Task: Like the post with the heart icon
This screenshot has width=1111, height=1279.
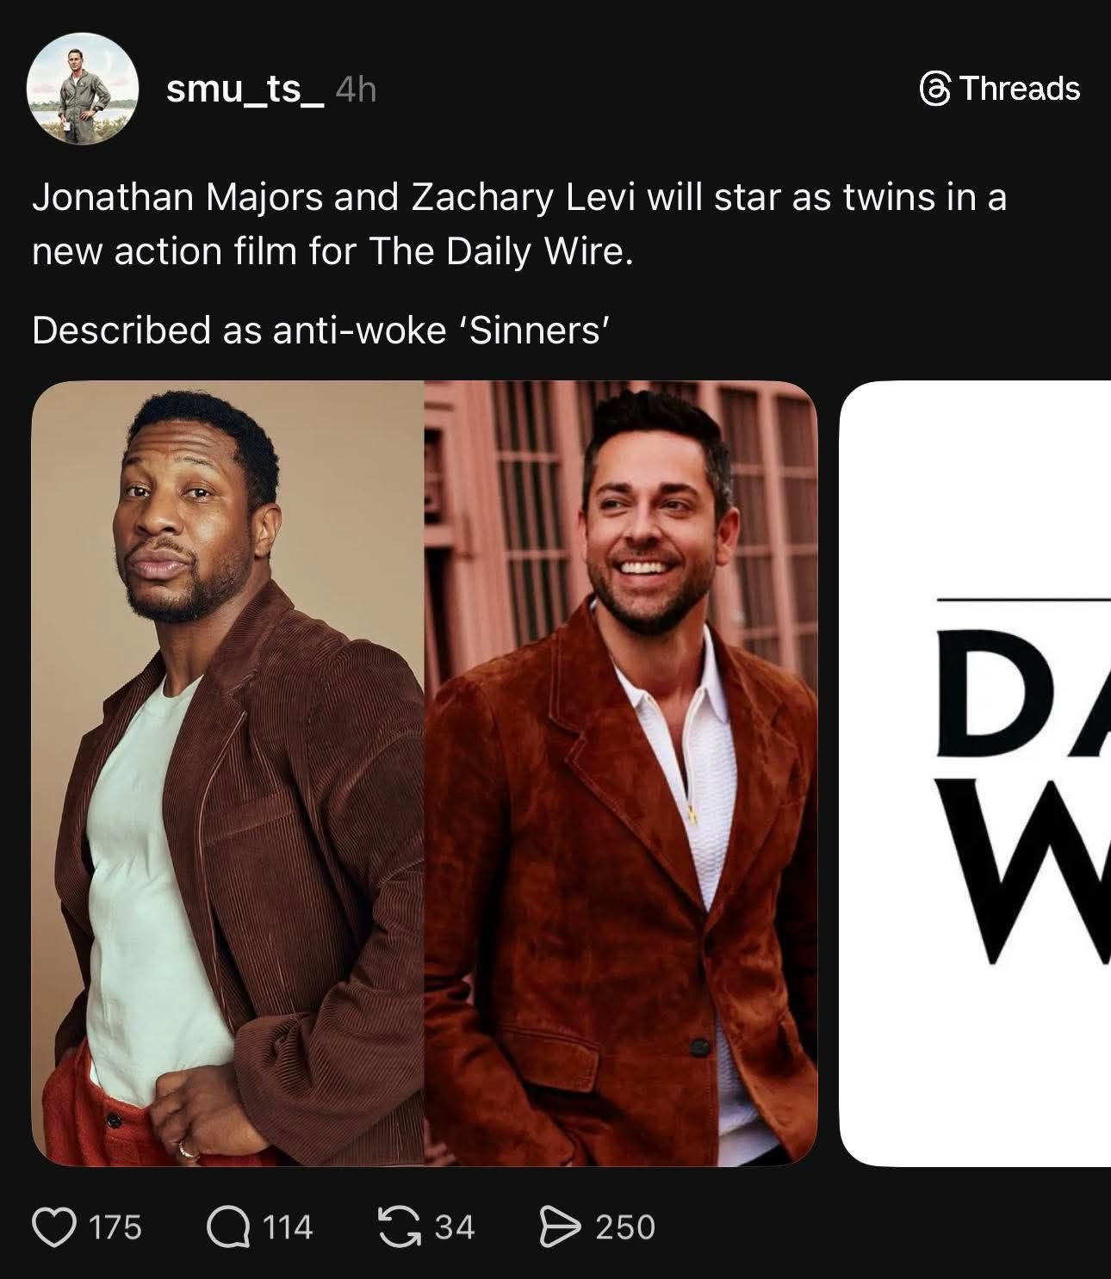Action: pyautogui.click(x=53, y=1226)
